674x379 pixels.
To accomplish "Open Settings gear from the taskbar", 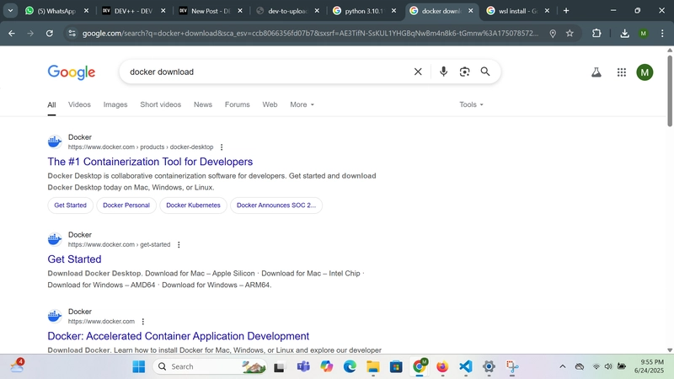I will 489,366.
